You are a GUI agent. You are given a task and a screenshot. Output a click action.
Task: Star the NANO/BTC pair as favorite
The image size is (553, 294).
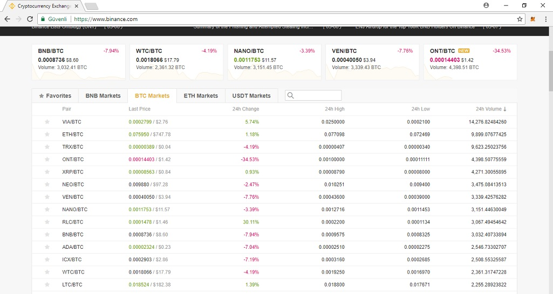(x=47, y=209)
